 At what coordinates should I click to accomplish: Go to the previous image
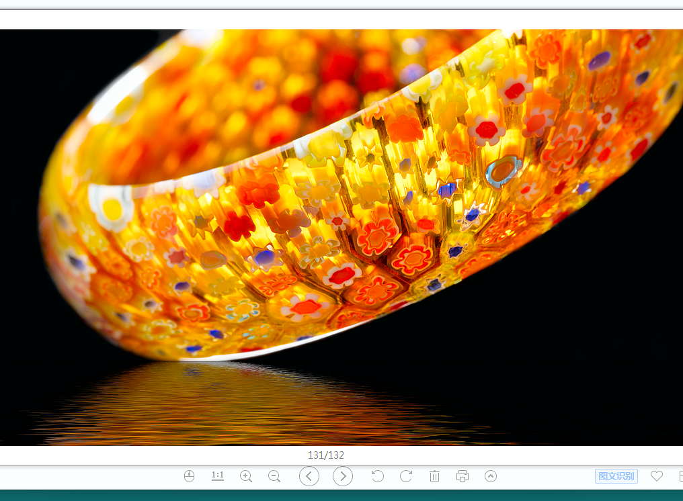pyautogui.click(x=309, y=476)
